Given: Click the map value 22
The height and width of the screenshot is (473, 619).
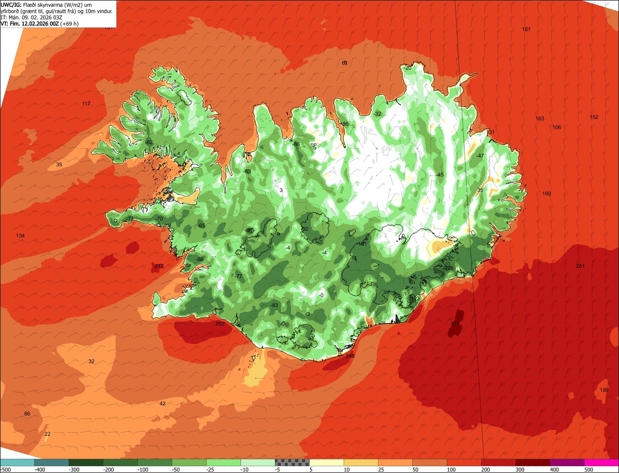Looking at the screenshot, I should [x=47, y=434].
